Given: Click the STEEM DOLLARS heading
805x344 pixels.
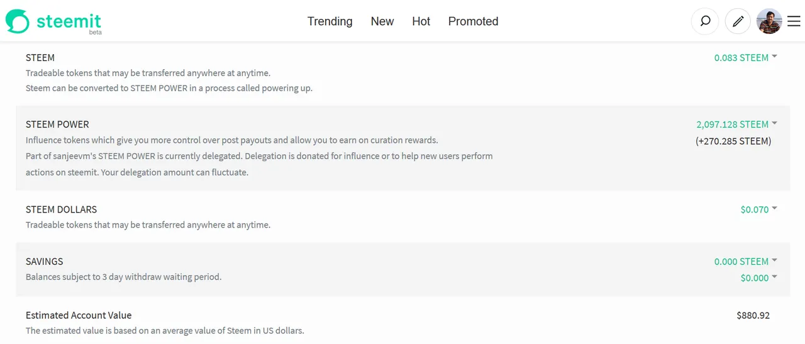Looking at the screenshot, I should [62, 209].
